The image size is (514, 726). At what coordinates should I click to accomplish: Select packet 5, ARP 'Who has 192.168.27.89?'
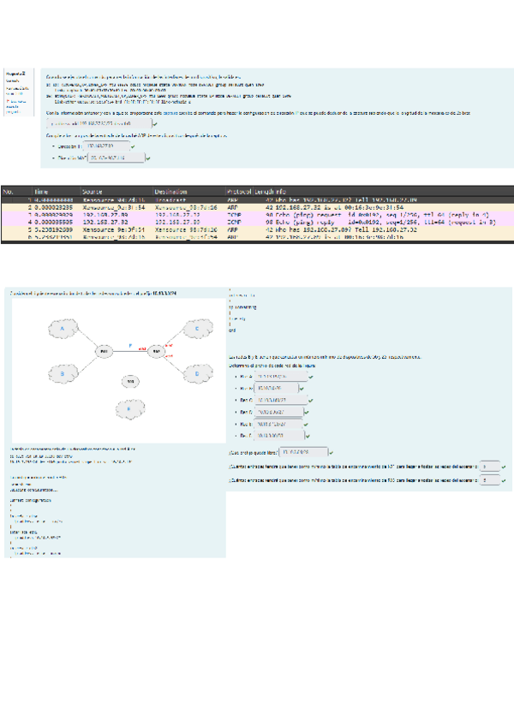(x=257, y=229)
